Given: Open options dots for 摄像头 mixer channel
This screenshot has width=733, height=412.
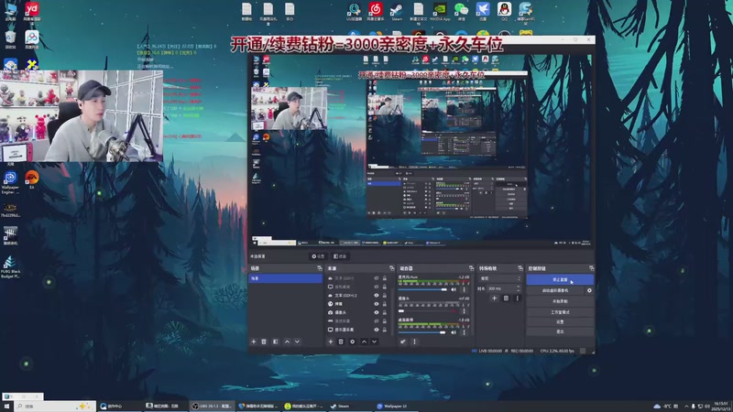Looking at the screenshot, I should click(465, 310).
